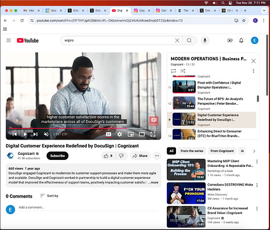
Task: Open Chrome three-dot menu
Action: pyautogui.click(x=264, y=20)
